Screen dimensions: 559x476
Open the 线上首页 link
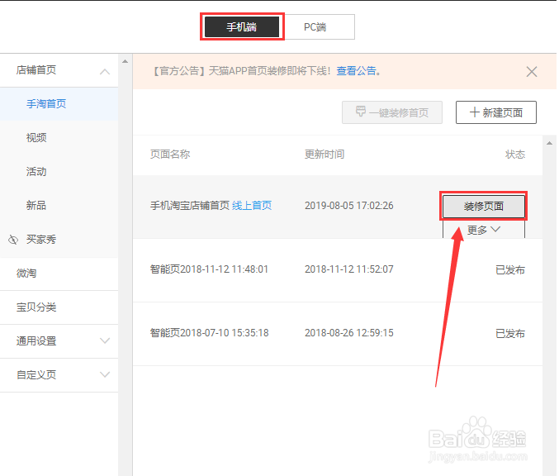click(252, 206)
